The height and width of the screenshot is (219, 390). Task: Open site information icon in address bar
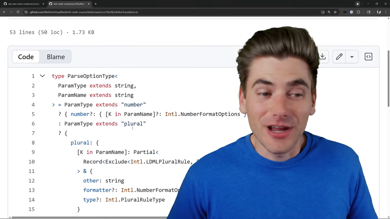click(x=26, y=12)
